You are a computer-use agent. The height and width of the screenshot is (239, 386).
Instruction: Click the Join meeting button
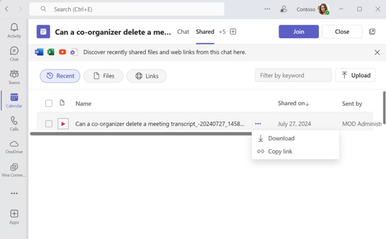(x=299, y=32)
